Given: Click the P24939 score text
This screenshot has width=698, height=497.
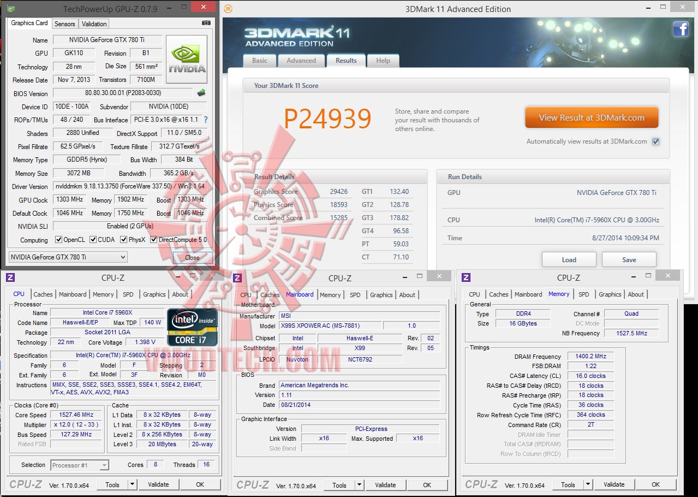Looking at the screenshot, I should click(327, 118).
